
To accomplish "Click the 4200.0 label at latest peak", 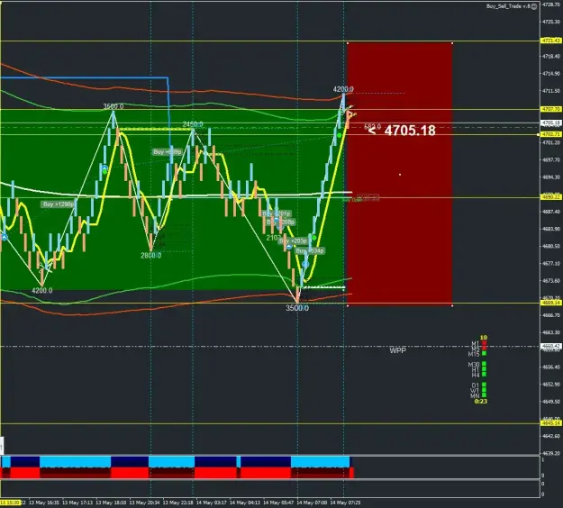I will [343, 89].
